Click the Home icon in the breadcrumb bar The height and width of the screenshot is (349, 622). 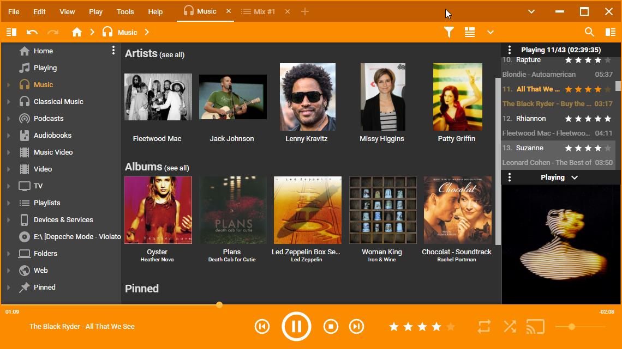77,32
